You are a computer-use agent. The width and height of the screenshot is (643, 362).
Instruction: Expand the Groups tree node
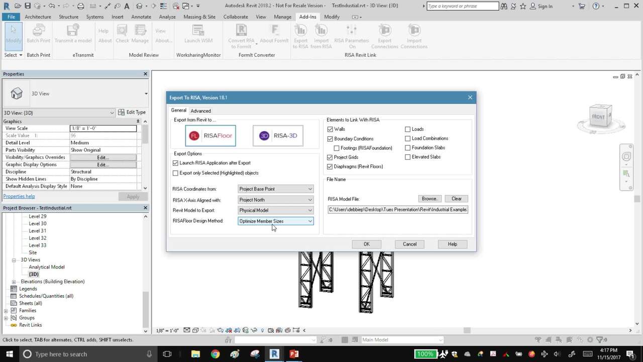click(x=6, y=318)
